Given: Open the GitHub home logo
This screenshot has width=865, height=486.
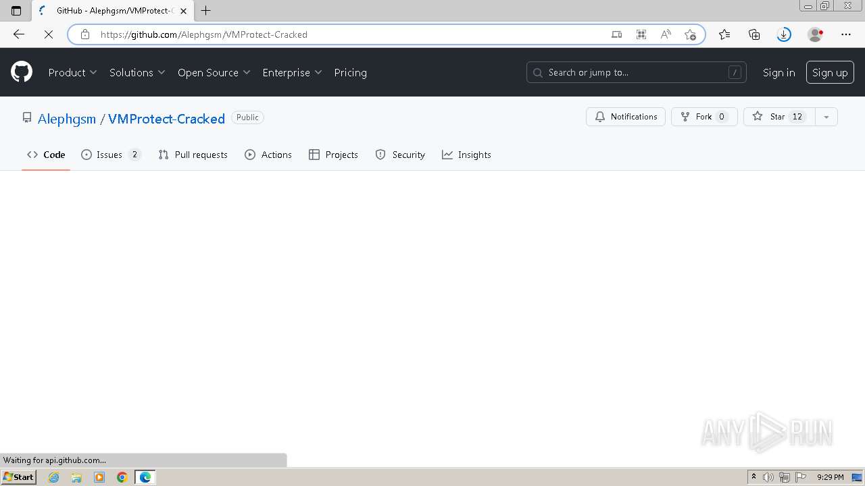Looking at the screenshot, I should pos(22,72).
